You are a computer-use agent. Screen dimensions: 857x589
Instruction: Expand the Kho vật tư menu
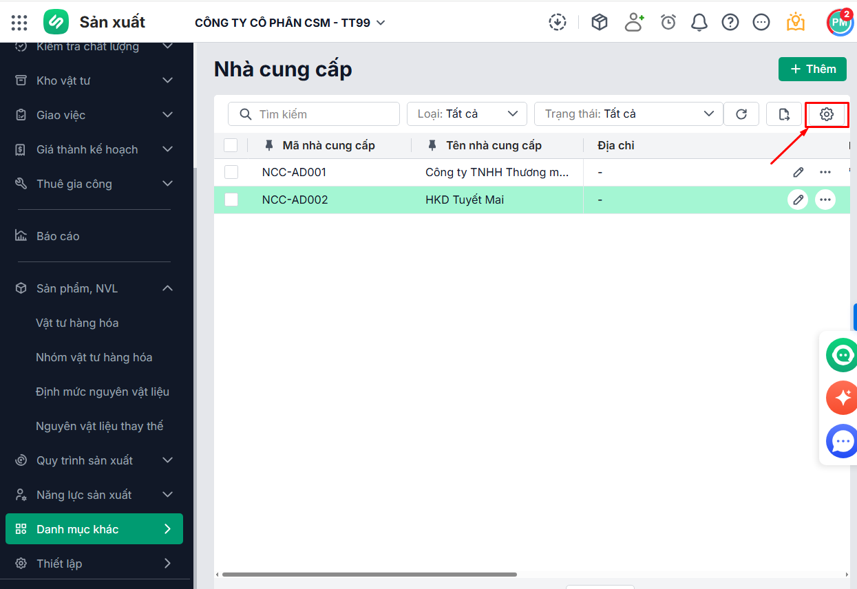tap(94, 81)
